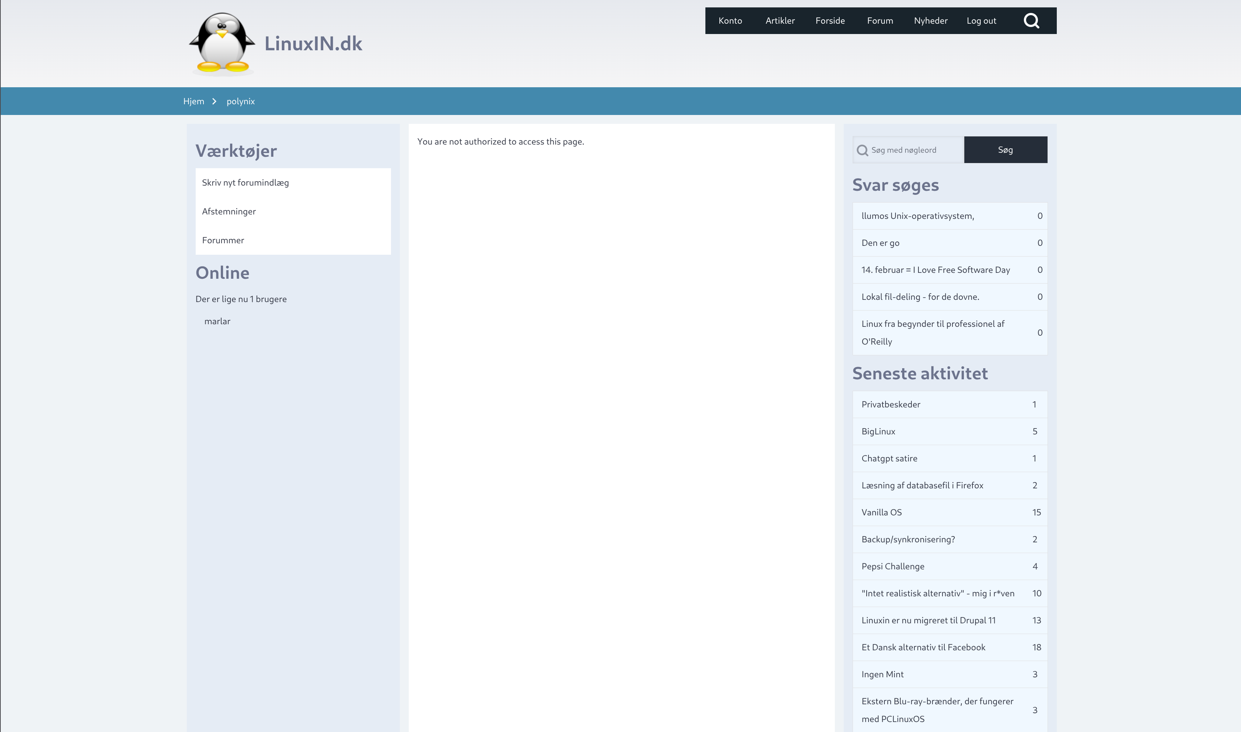This screenshot has height=732, width=1241.
Task: Click the LinuxIN.dk site title
Action: coord(313,43)
